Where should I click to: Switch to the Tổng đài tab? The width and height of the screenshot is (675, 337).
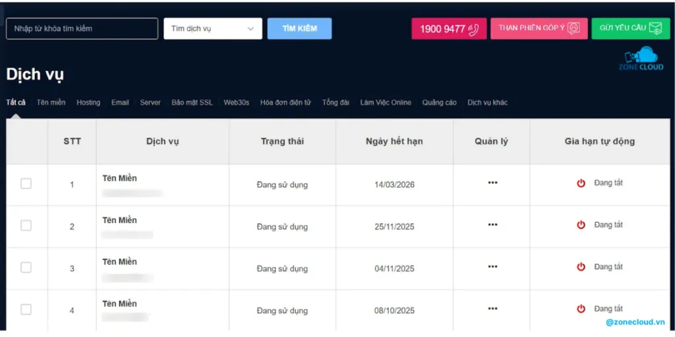click(336, 102)
